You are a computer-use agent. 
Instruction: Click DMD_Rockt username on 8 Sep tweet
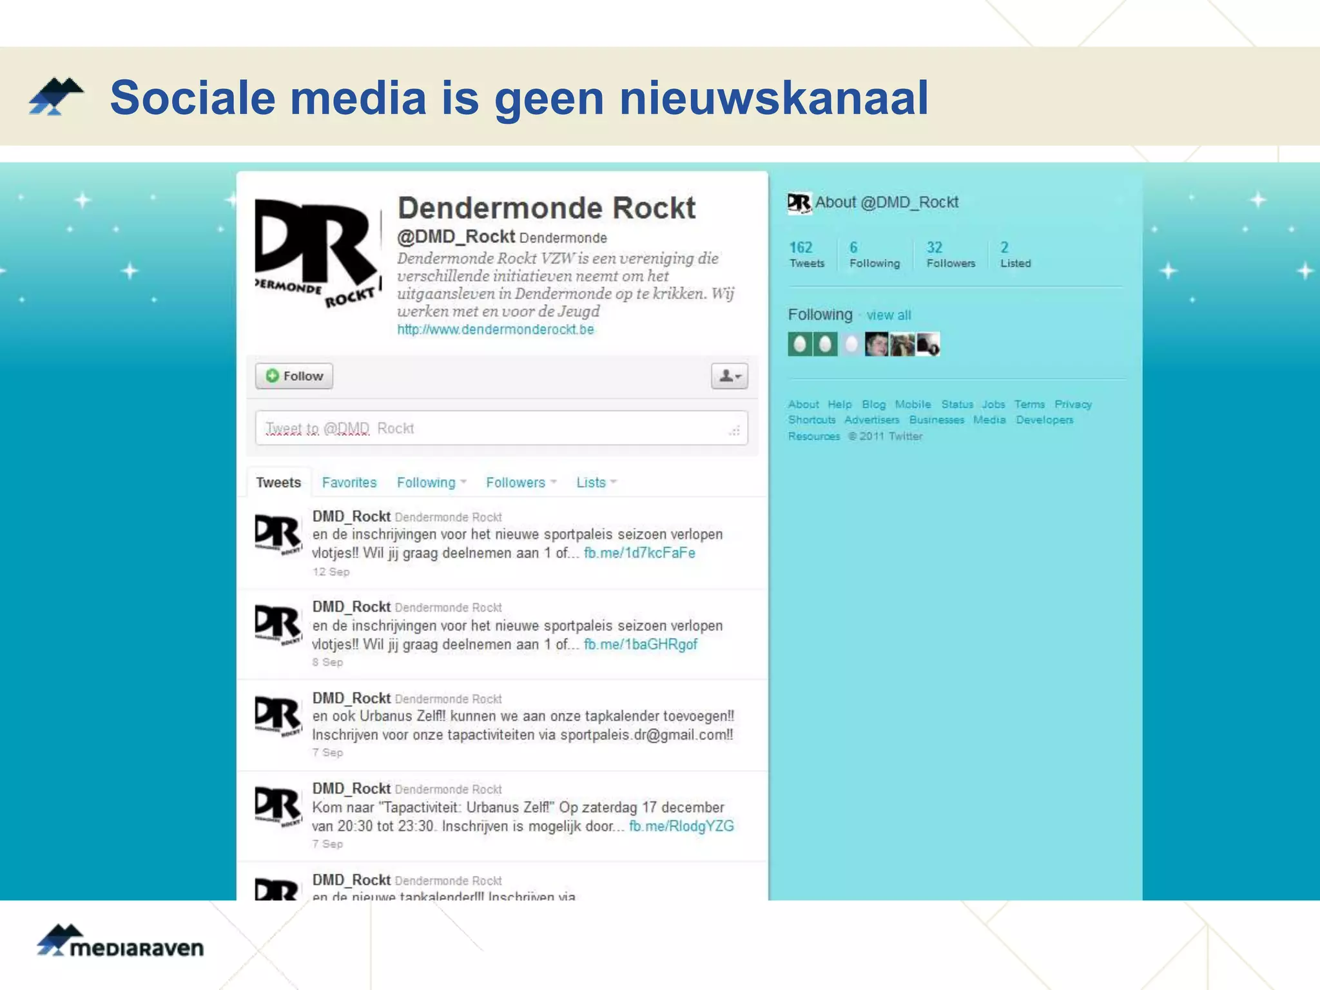click(x=351, y=607)
